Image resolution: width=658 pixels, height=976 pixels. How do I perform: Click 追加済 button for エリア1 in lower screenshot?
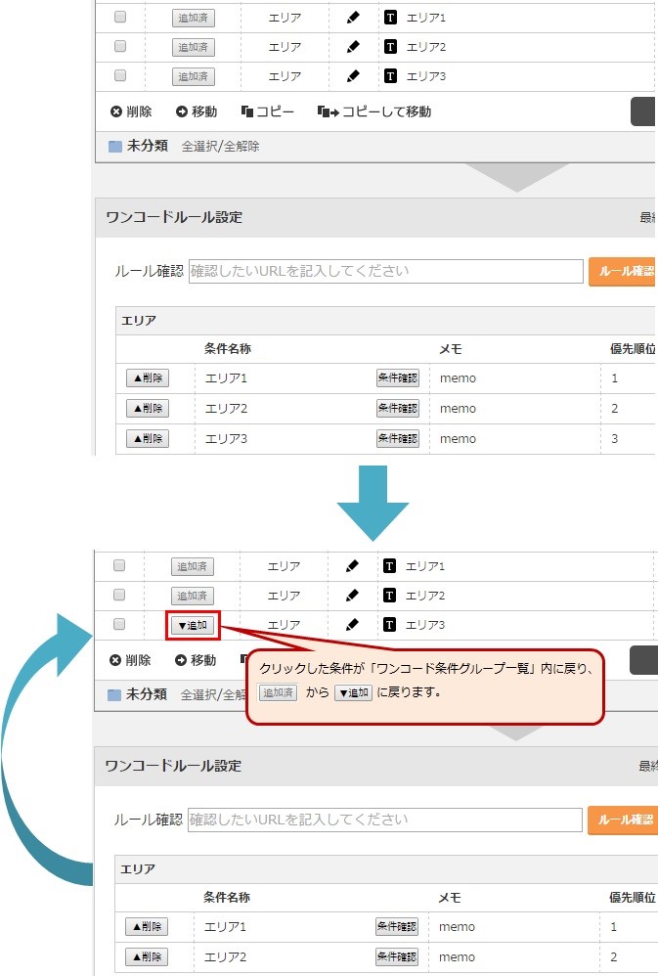(x=193, y=566)
